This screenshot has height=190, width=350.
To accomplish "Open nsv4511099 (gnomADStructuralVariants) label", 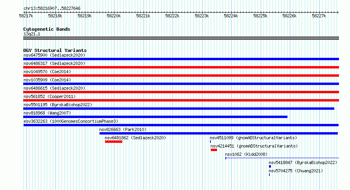I will 253,138.
